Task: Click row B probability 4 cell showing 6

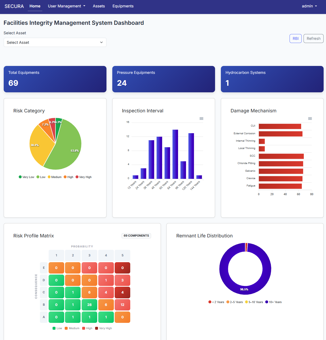Action: (x=106, y=305)
